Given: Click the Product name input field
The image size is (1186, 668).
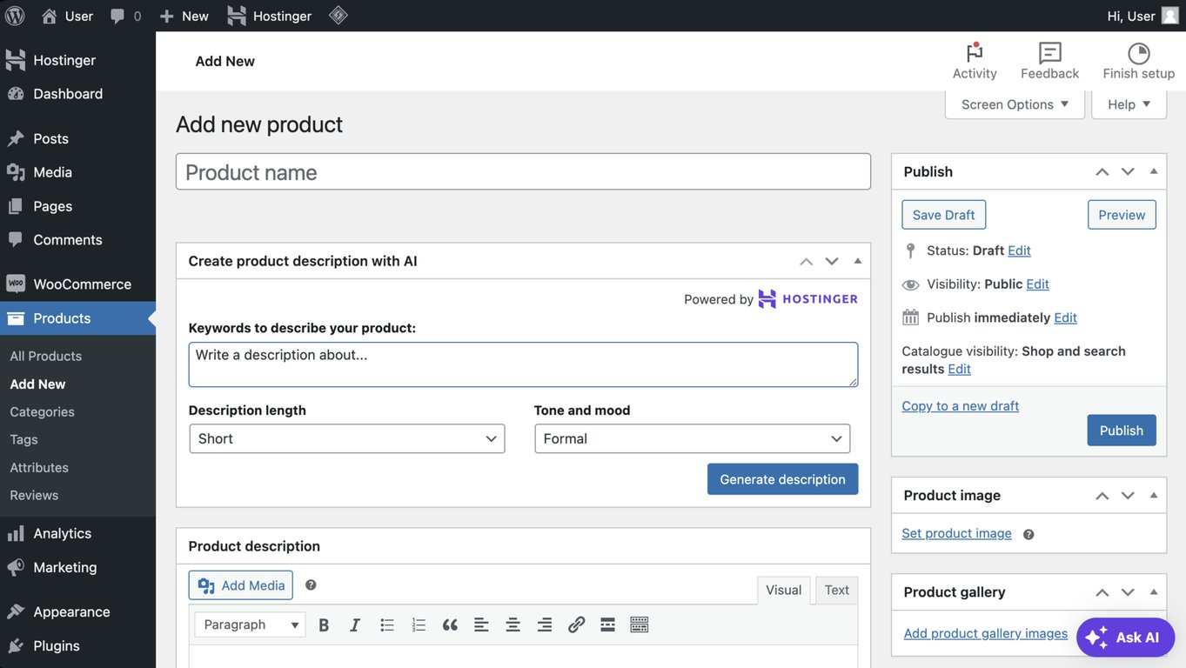Looking at the screenshot, I should point(522,170).
